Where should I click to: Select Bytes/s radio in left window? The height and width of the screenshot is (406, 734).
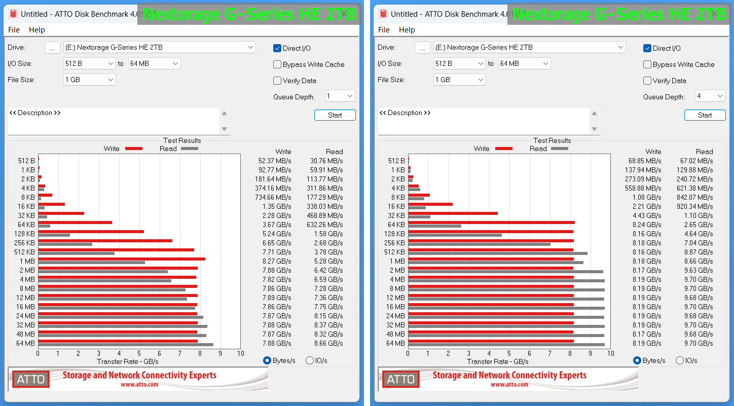coord(267,360)
